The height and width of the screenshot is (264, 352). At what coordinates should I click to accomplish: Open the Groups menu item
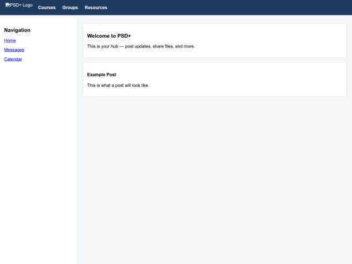70,8
